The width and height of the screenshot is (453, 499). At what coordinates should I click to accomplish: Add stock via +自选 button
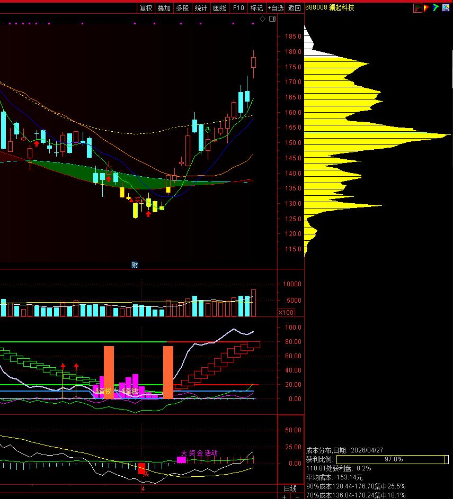[276, 8]
